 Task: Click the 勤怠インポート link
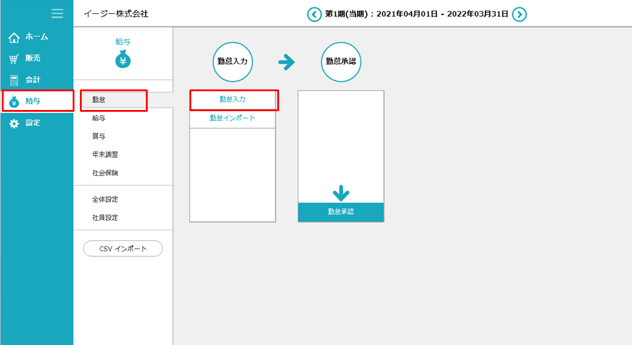coord(232,118)
